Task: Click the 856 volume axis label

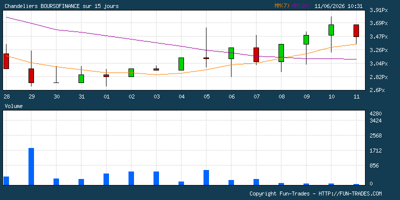Action: coord(374,165)
